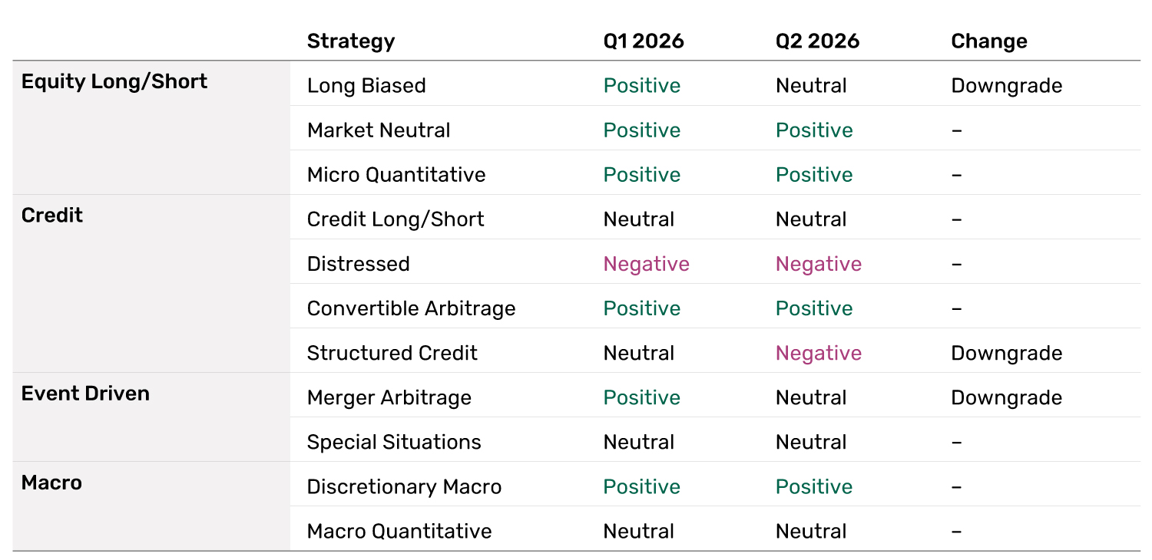Select the Macro category label
The image size is (1152, 560).
(x=51, y=483)
